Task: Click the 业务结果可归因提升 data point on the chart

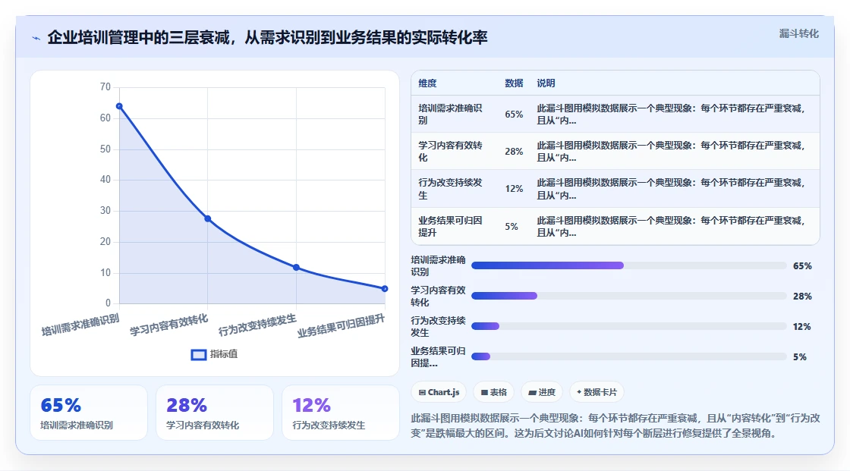Action: (385, 289)
